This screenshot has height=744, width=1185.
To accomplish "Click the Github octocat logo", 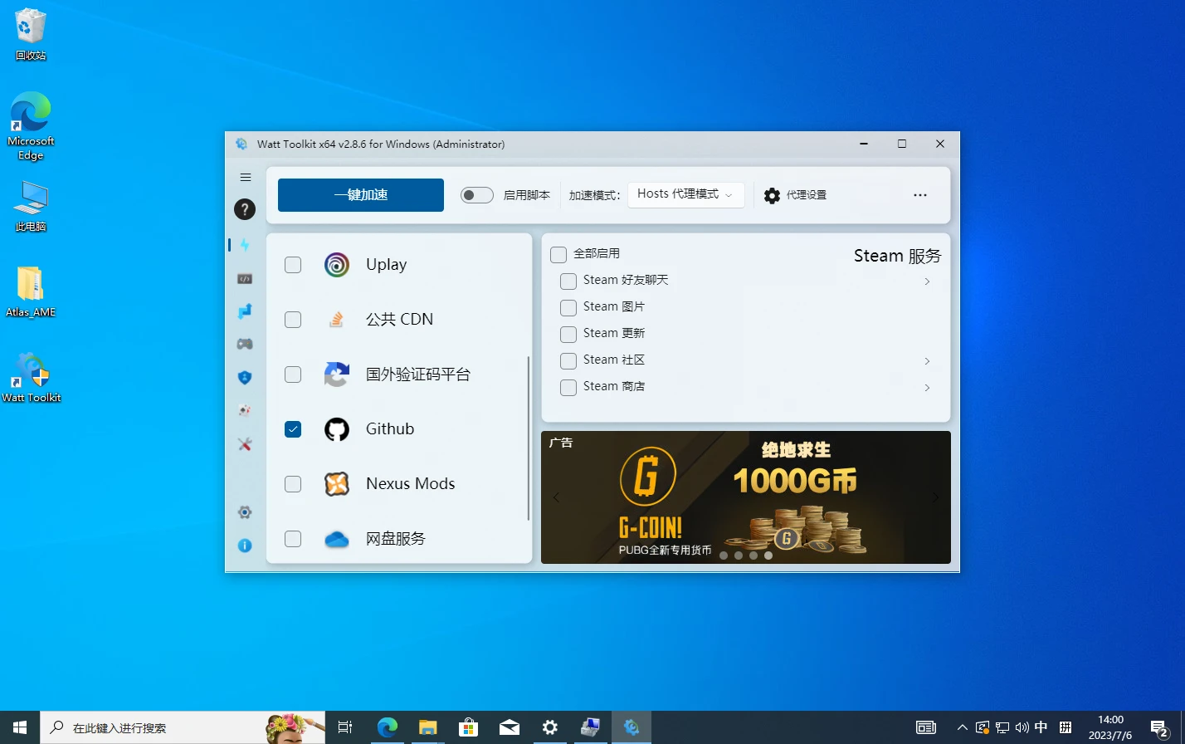I will [337, 429].
